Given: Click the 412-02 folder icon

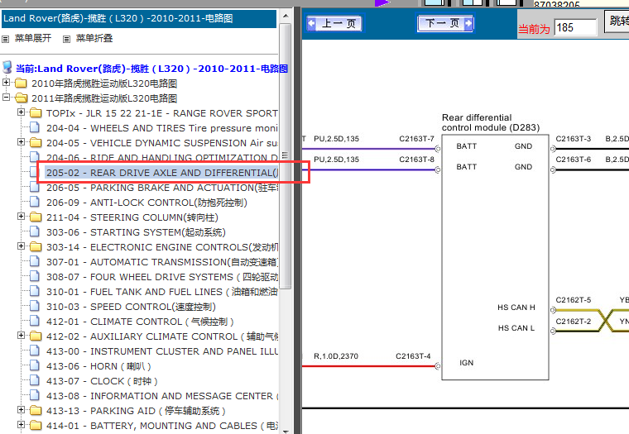Looking at the screenshot, I should click(x=36, y=336).
